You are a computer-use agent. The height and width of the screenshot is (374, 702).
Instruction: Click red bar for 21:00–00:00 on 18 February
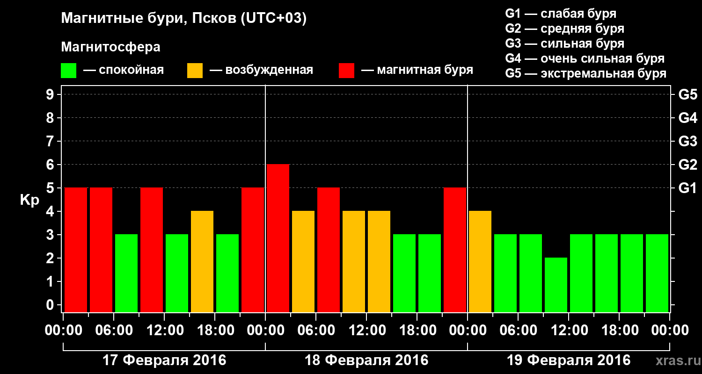pyautogui.click(x=455, y=250)
